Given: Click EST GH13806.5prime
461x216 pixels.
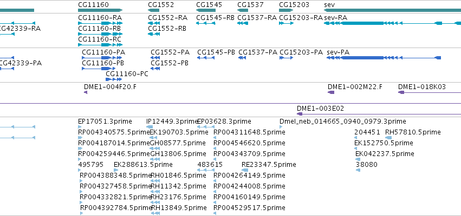Looking at the screenshot, I should (178, 154).
